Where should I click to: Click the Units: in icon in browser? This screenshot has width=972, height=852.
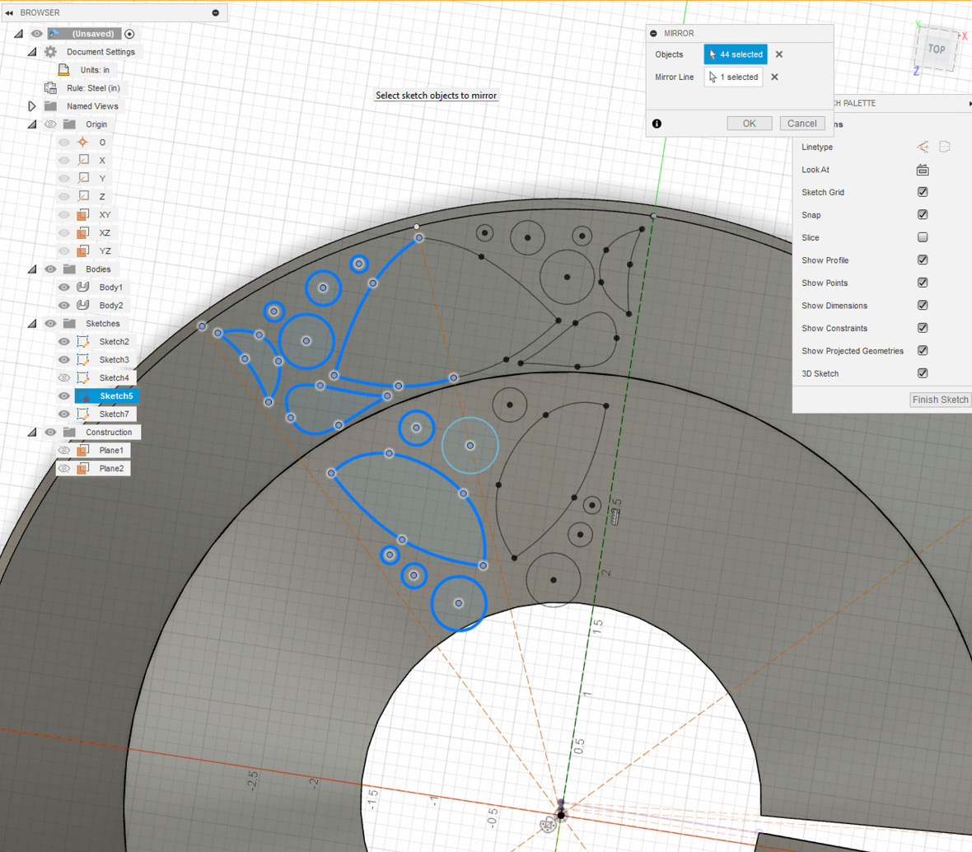coord(63,69)
